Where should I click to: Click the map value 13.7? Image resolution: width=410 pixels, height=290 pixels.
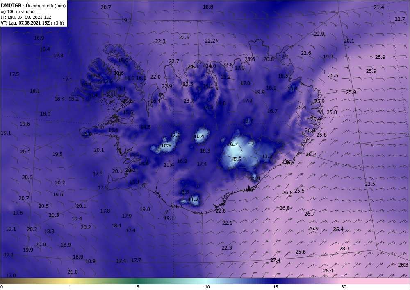[x=248, y=121]
